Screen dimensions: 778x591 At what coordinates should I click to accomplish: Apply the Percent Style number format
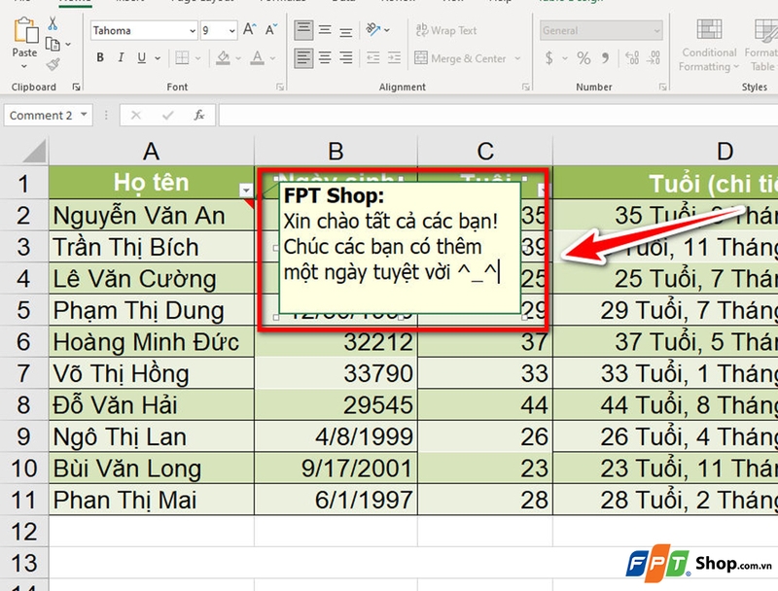583,56
